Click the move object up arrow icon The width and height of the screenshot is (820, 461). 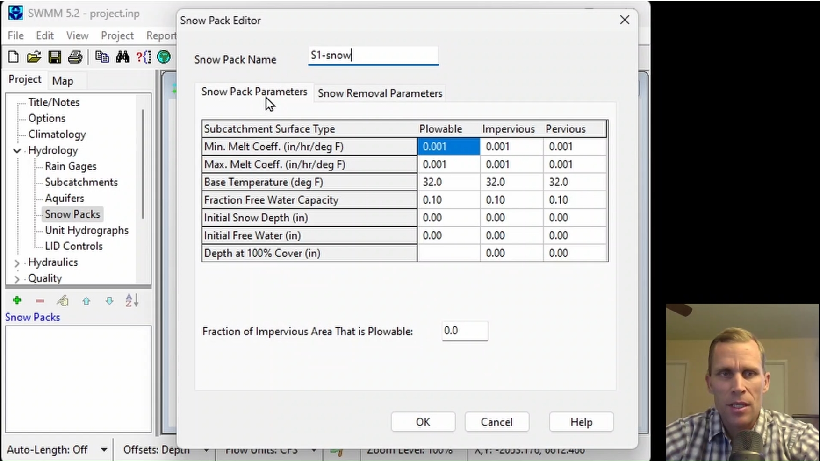[86, 301]
